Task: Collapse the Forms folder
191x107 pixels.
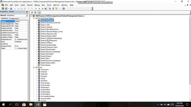Action: tap(34, 67)
